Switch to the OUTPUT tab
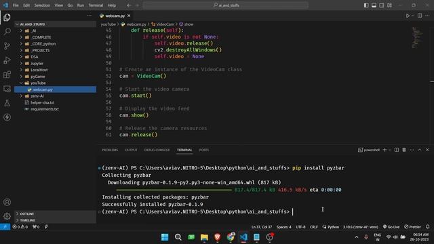Image resolution: width=434 pixels, height=244 pixels. click(x=131, y=150)
